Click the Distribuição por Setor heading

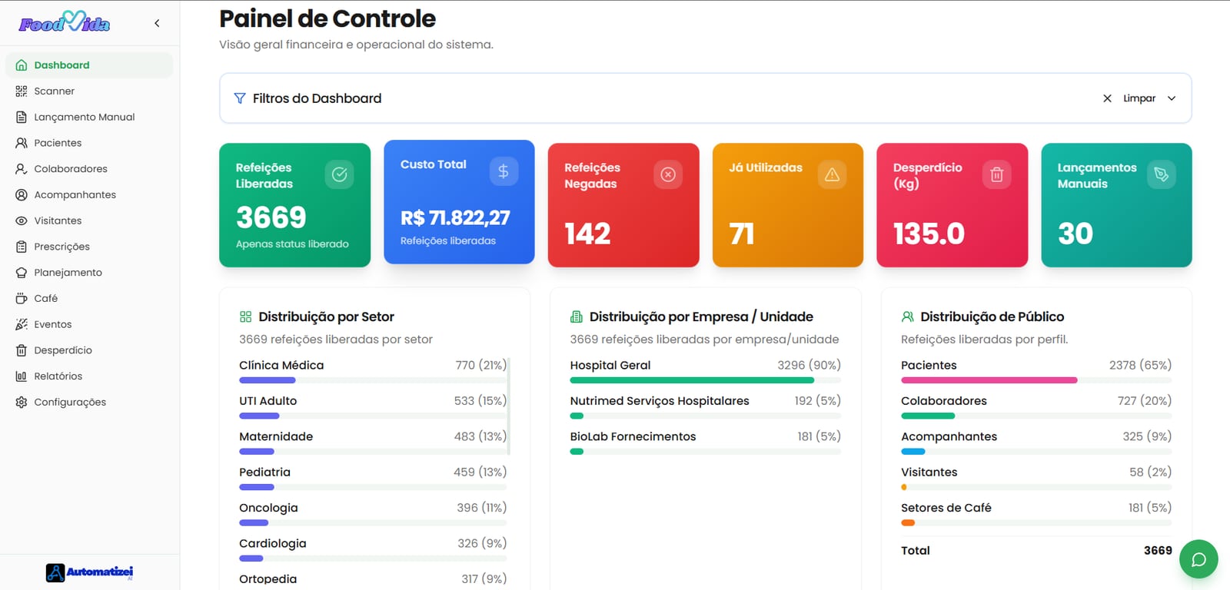coord(326,317)
